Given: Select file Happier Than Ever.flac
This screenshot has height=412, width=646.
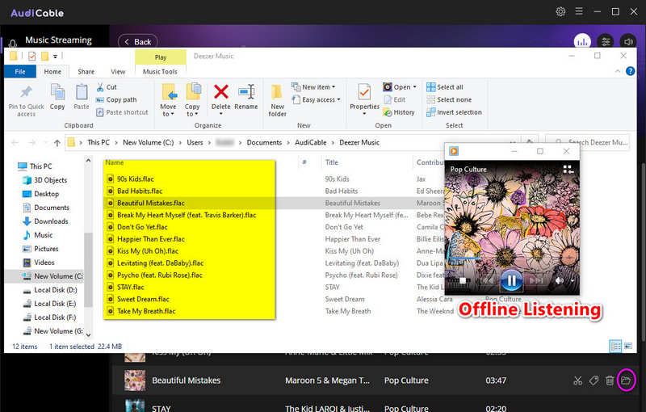Looking at the screenshot, I should click(x=151, y=239).
